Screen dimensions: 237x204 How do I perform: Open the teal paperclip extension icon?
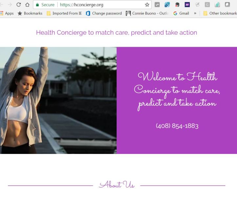coord(217,5)
